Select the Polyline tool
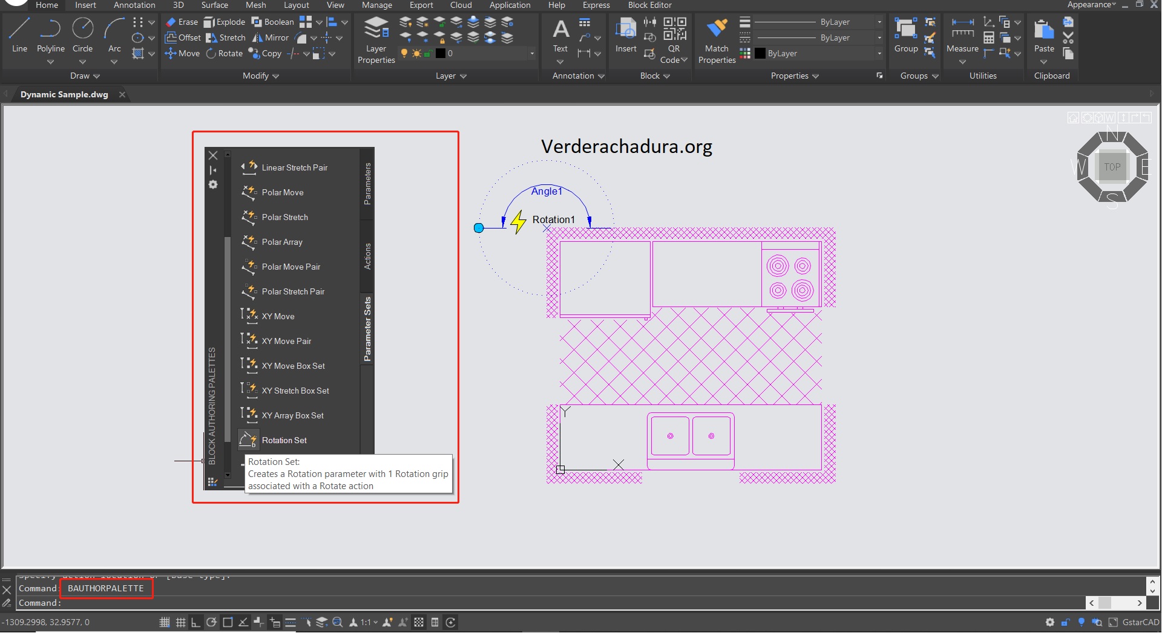Image resolution: width=1162 pixels, height=633 pixels. [x=51, y=35]
